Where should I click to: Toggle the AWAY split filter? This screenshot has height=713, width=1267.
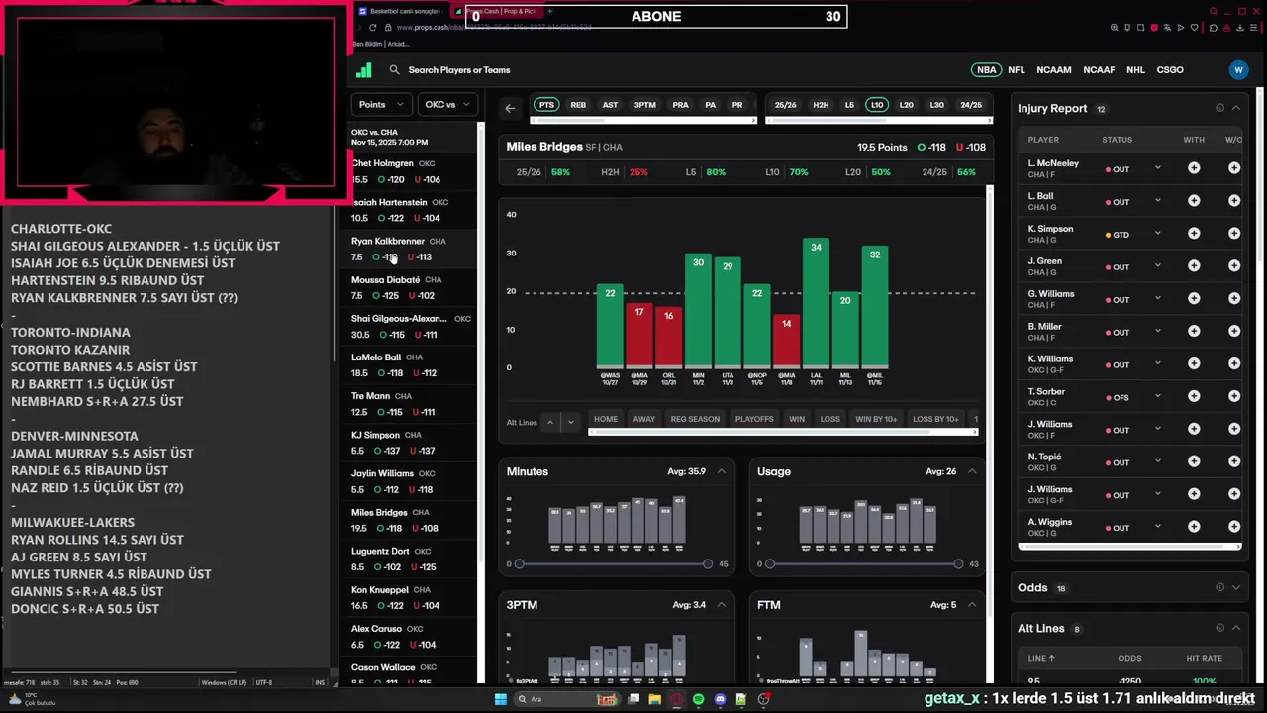[x=644, y=419]
